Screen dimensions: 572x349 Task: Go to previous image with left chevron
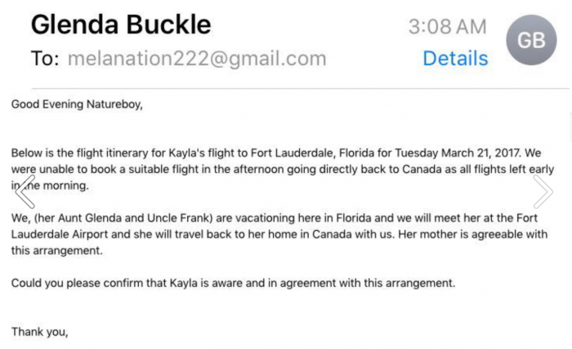tap(25, 192)
